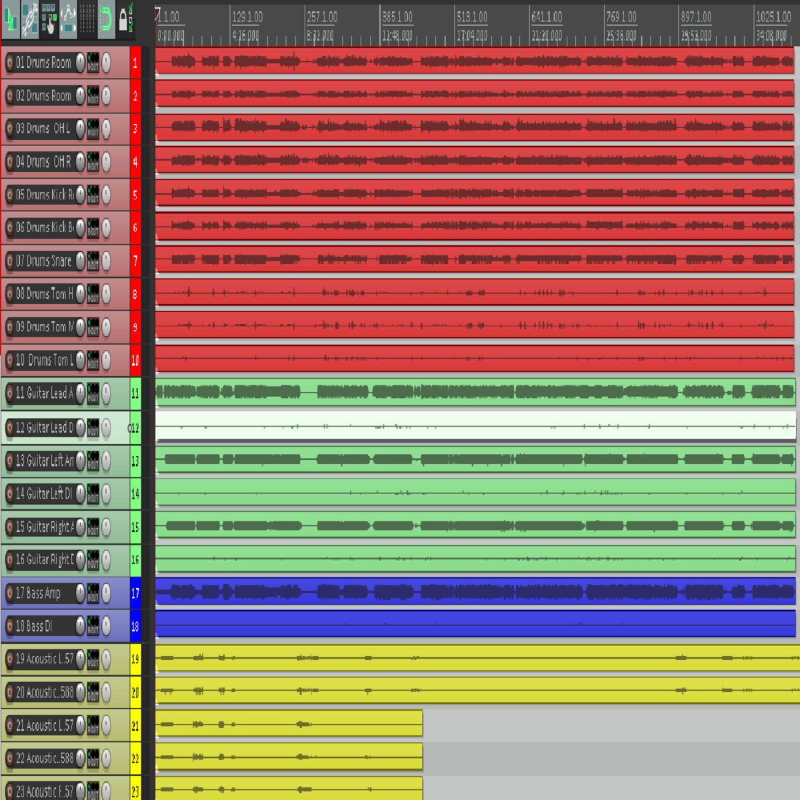Viewport: 800px width, 800px height.
Task: Toggle record arm on 18 Bass DI
Action: [9, 626]
